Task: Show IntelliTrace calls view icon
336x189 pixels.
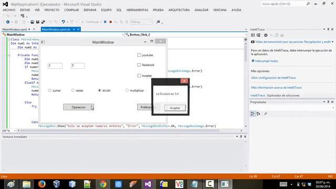Action: [x=258, y=35]
